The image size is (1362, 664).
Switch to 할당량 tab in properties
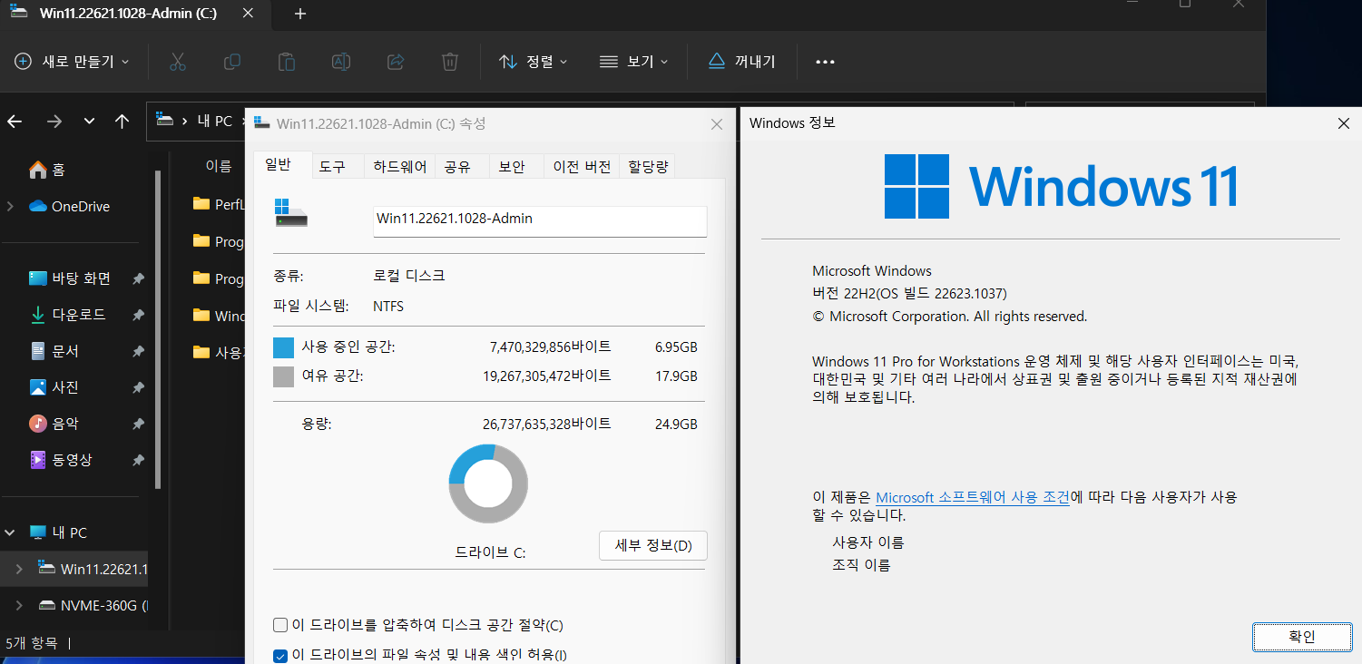coord(648,167)
